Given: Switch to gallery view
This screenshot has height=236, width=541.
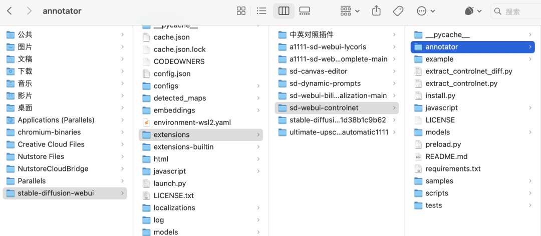Looking at the screenshot, I should tap(304, 11).
